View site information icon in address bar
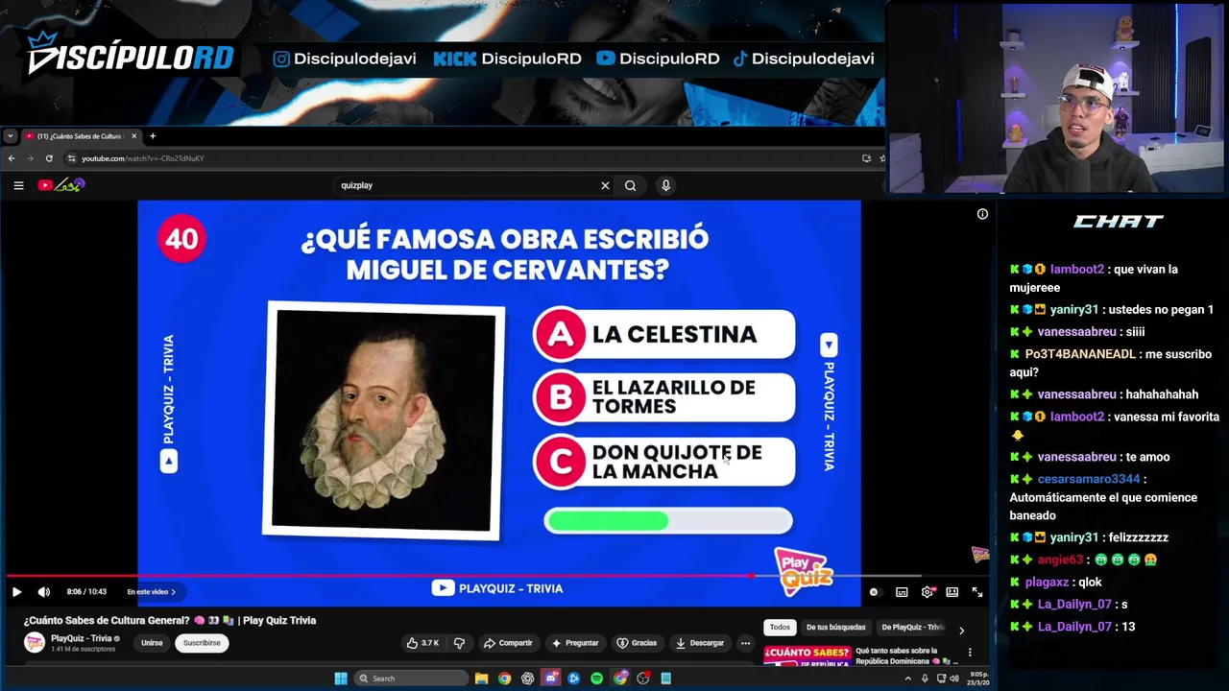The width and height of the screenshot is (1229, 691). [71, 158]
